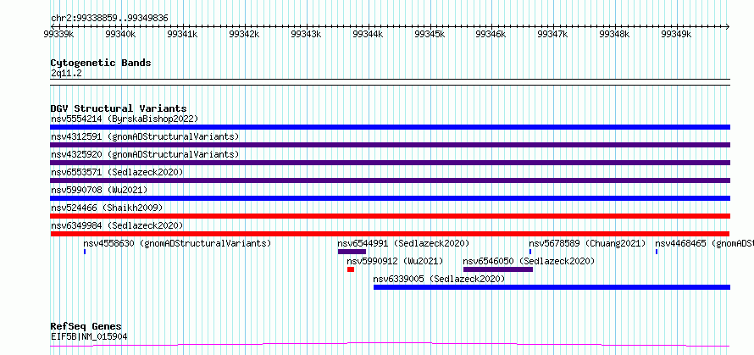Screen dimensions: 754x355
Task: Open the nsv4558630 (gnomADStructuralVariants) label
Action: 177,243
